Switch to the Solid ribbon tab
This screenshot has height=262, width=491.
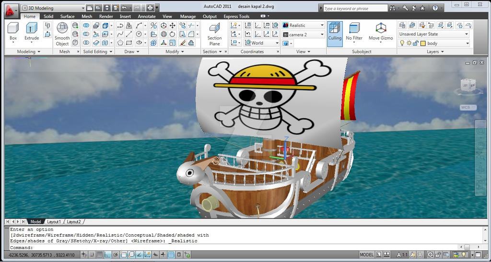pyautogui.click(x=48, y=16)
